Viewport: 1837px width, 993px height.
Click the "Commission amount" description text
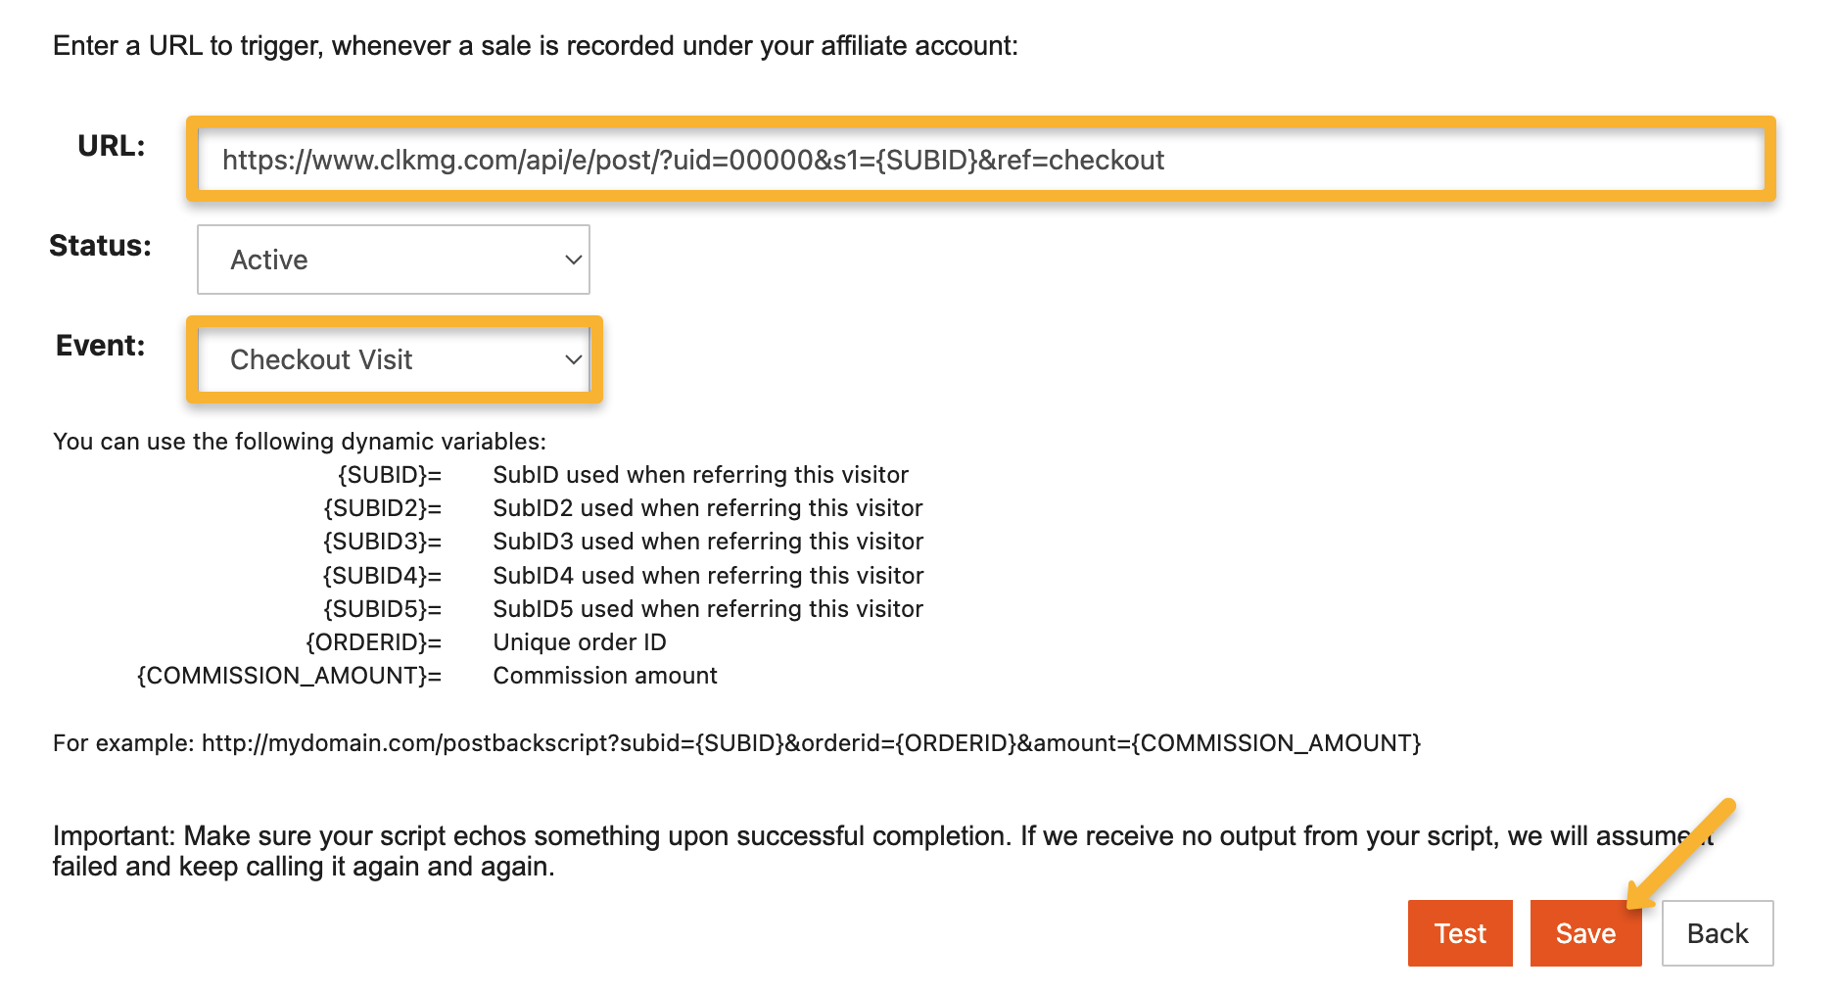605,676
